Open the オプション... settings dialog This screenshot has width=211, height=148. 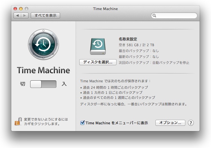170,123
